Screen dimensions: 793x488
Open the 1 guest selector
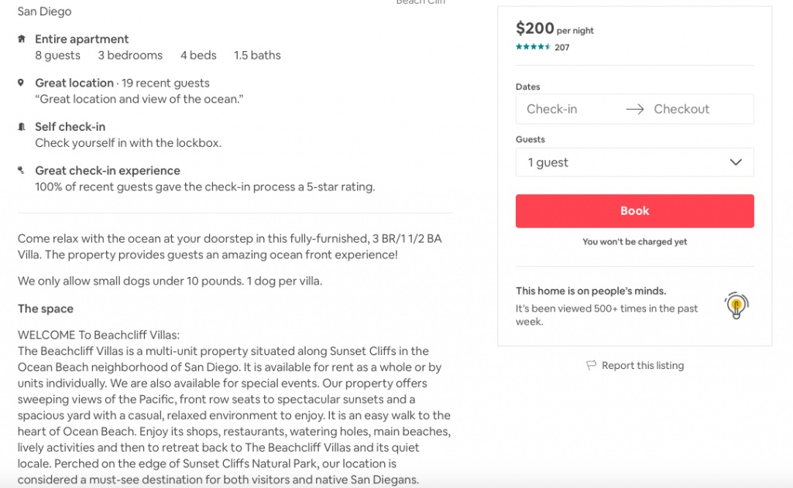pos(635,162)
